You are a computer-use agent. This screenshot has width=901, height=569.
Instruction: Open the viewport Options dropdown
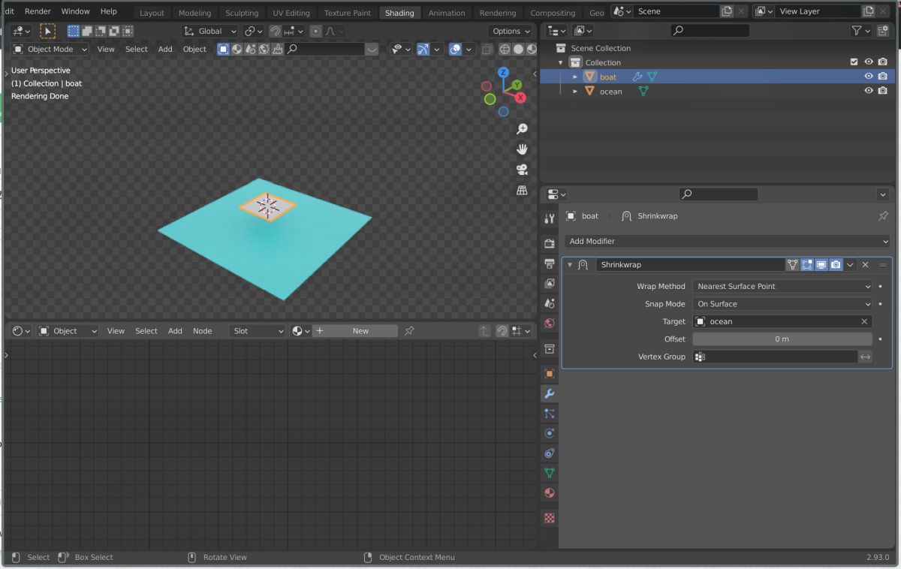(511, 31)
